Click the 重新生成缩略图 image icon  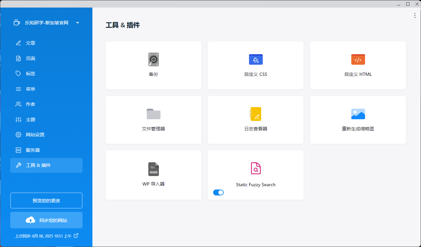(358, 114)
